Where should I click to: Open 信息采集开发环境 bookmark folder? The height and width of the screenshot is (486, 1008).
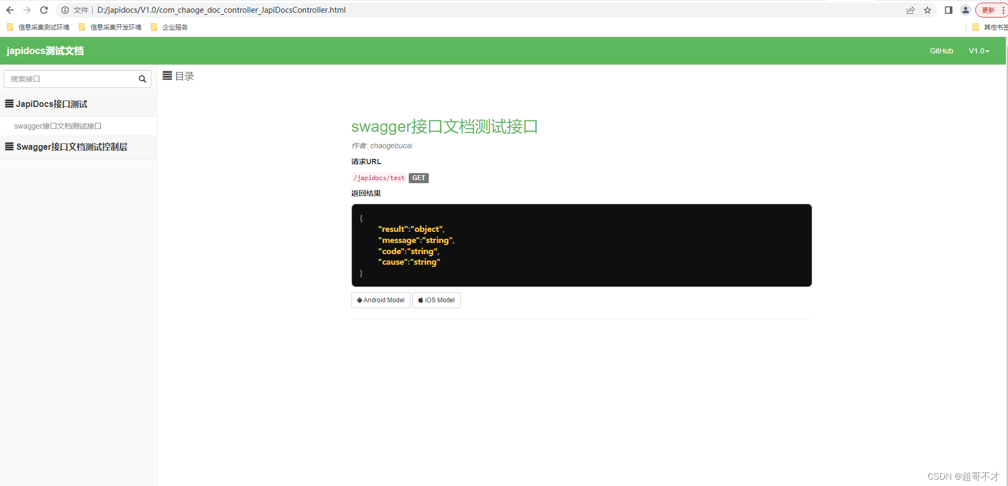(110, 27)
